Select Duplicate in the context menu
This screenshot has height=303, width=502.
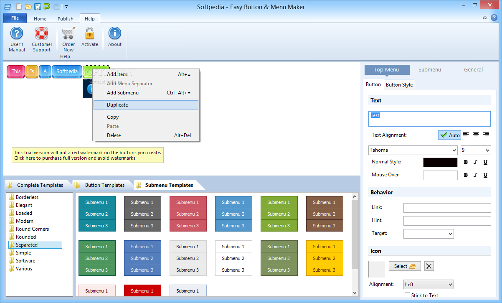pos(146,105)
